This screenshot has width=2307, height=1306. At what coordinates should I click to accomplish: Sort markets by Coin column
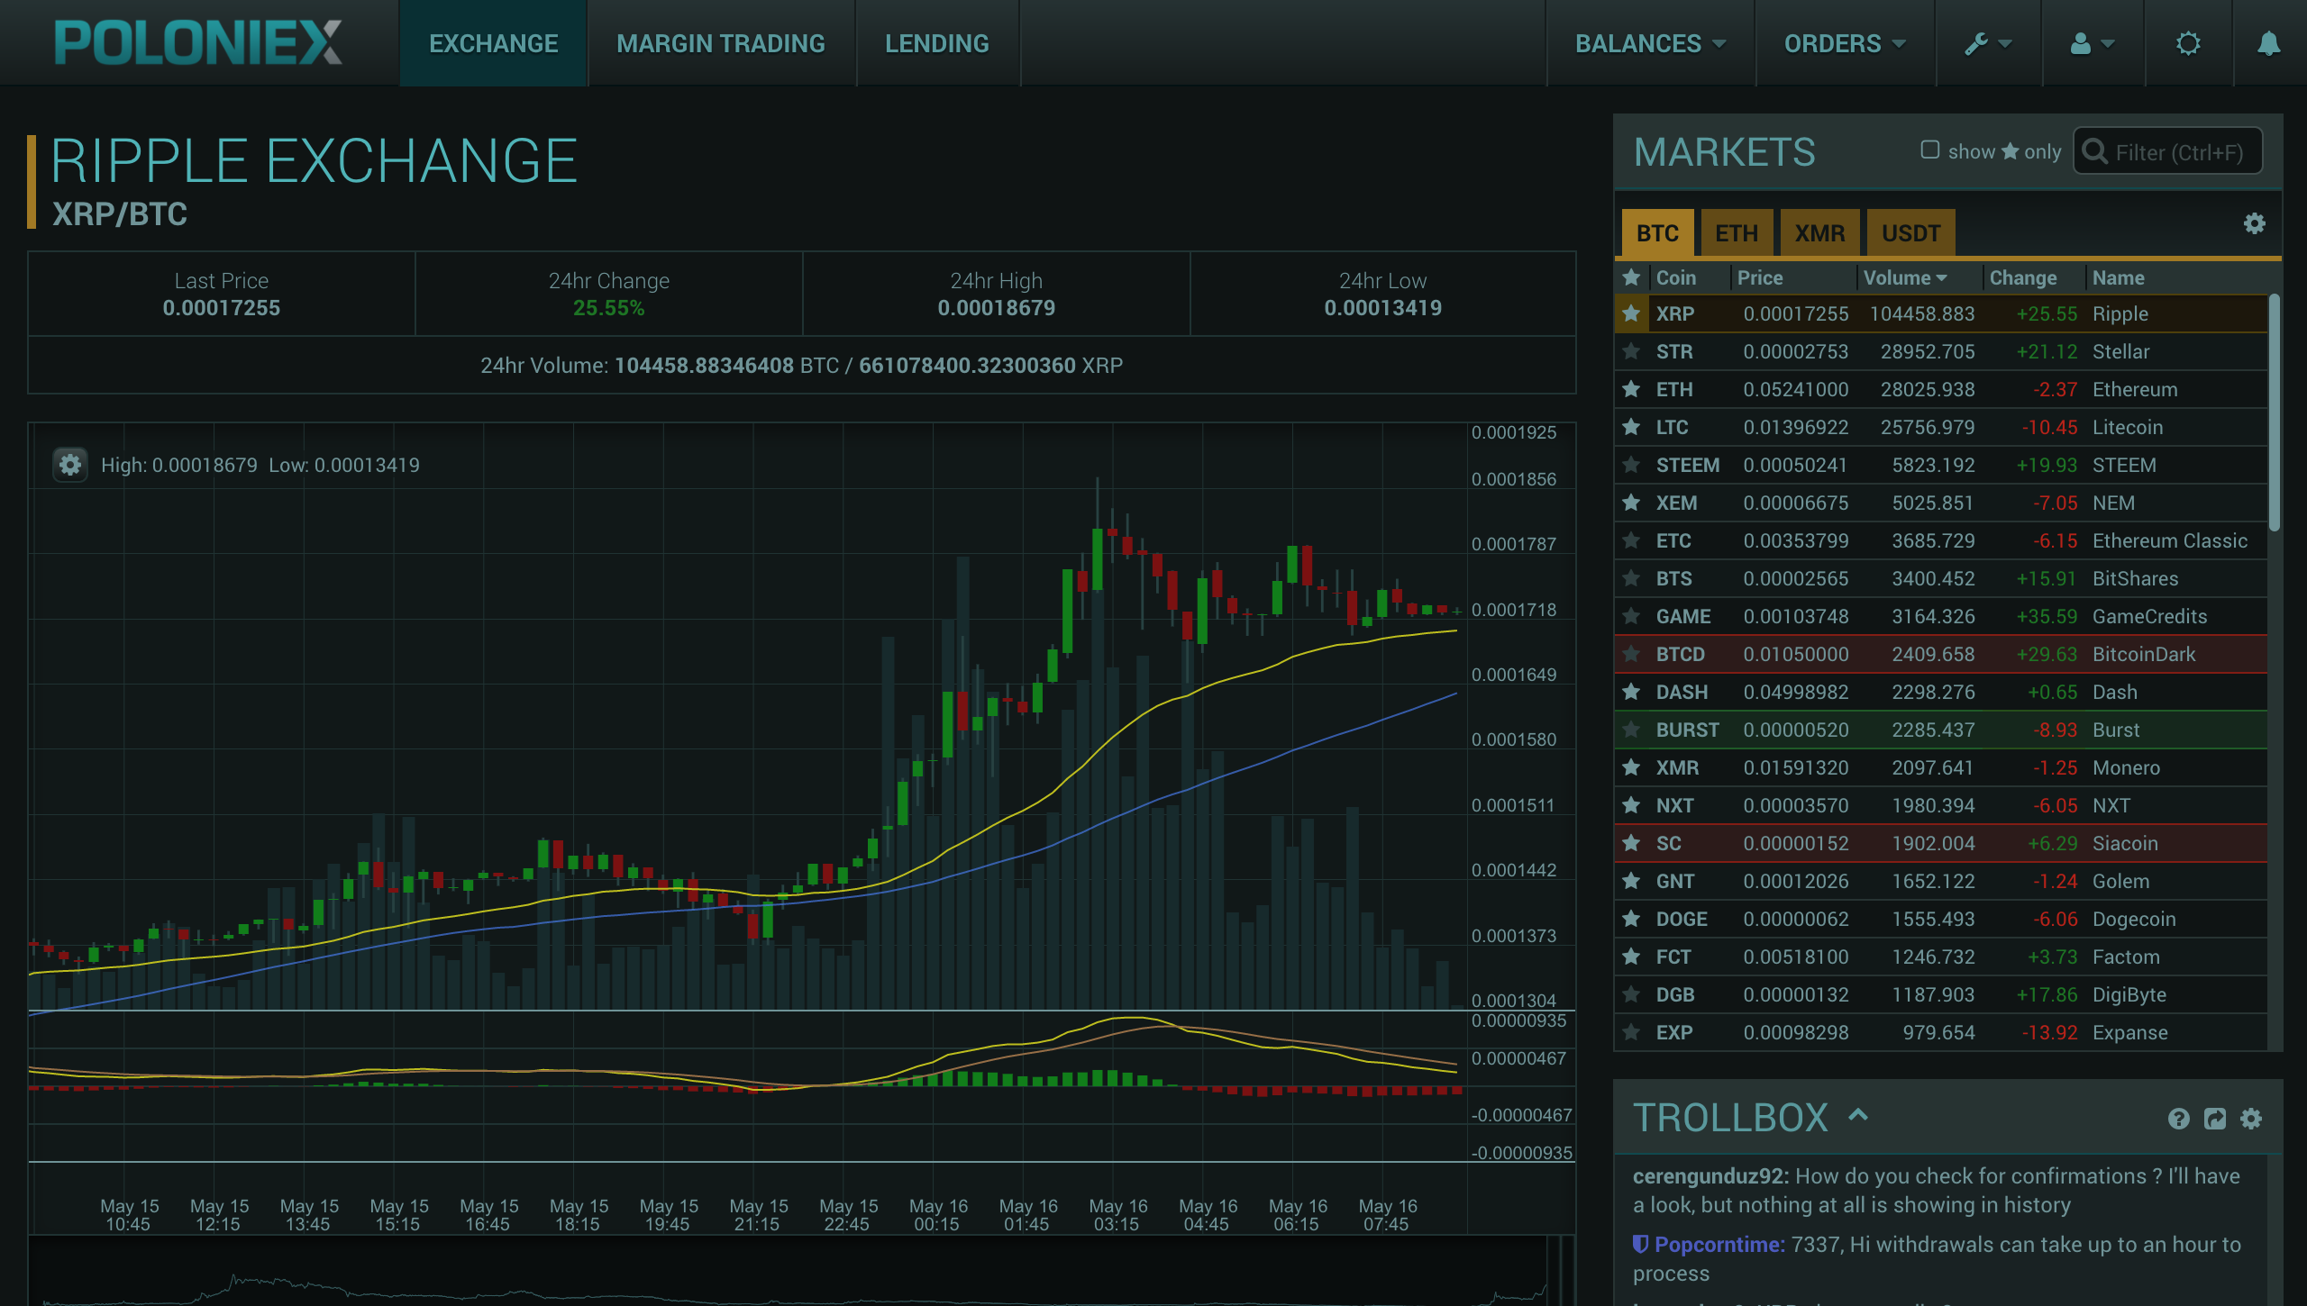(x=1675, y=277)
